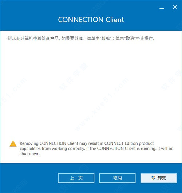Click the quoted word "卸载" in instructions

[x=106, y=39]
